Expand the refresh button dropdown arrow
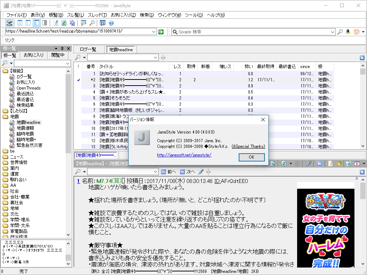 pyautogui.click(x=291, y=164)
